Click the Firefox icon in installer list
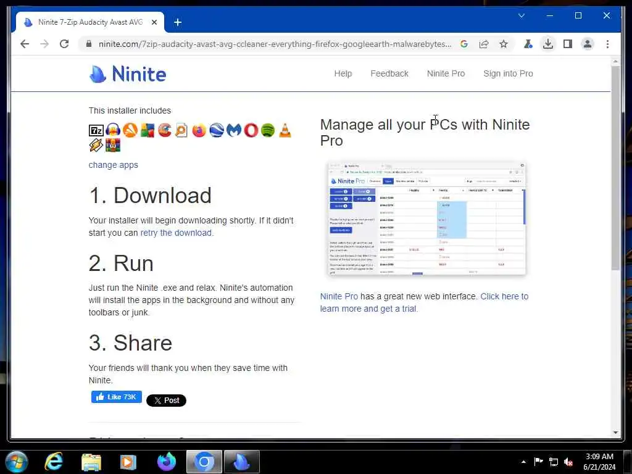Viewport: 632px width, 474px height. click(199, 130)
